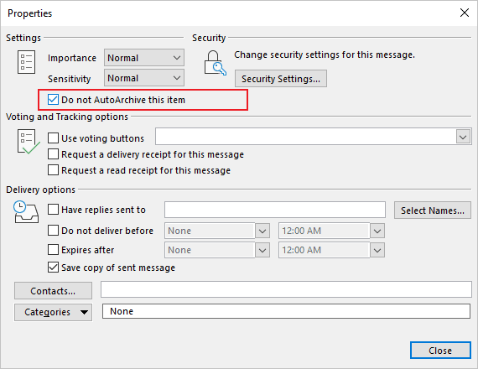Close the Properties dialog with X
The height and width of the screenshot is (369, 478).
pos(465,13)
